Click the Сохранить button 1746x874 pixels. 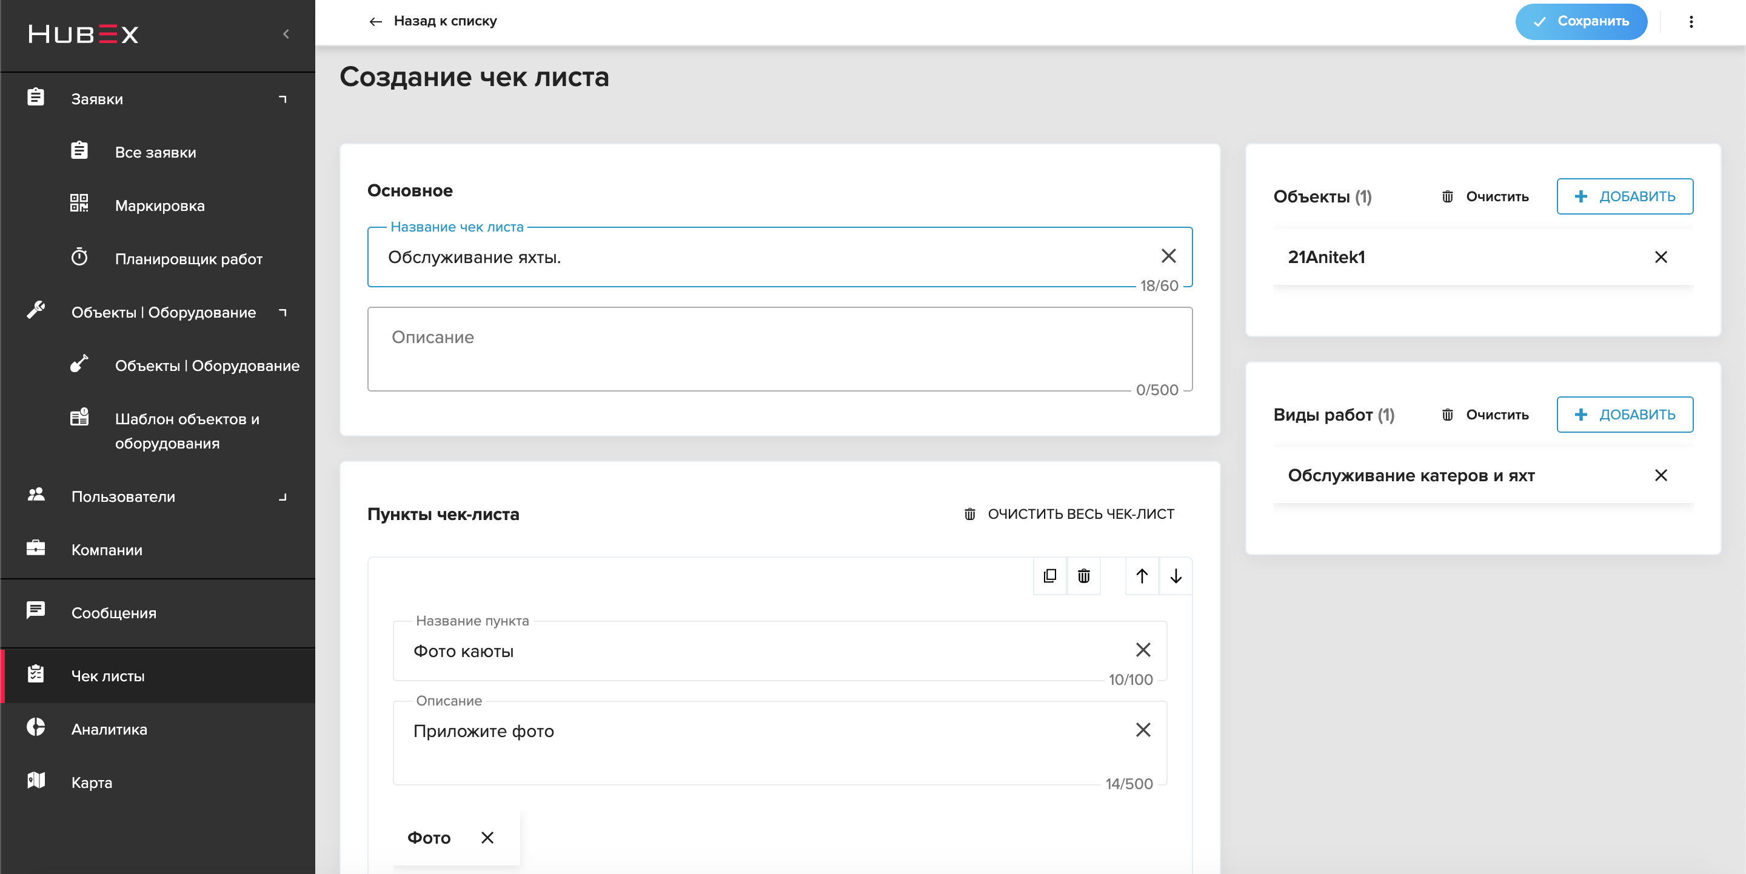tap(1580, 22)
